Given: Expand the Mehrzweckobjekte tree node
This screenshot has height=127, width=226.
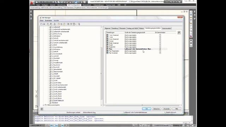Looking at the screenshot, I should [x=43, y=105].
